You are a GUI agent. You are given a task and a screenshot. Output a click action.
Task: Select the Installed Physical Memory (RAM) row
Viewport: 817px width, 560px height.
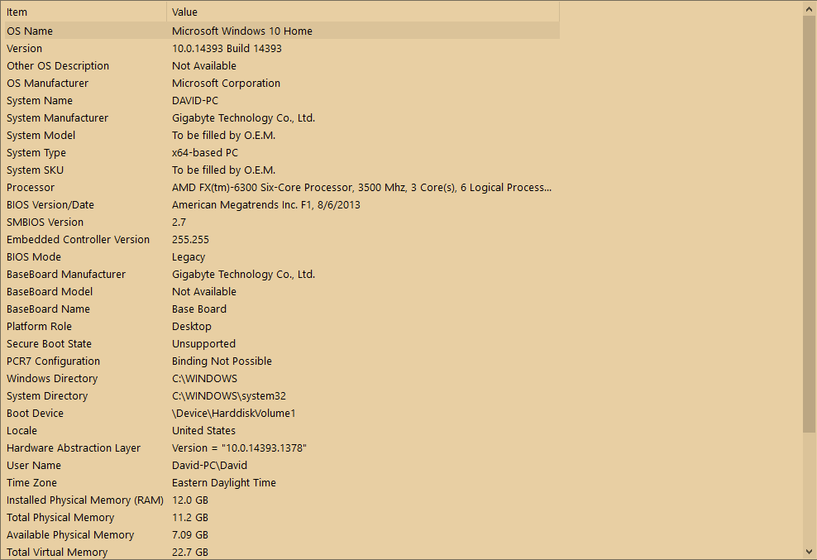tap(282, 500)
